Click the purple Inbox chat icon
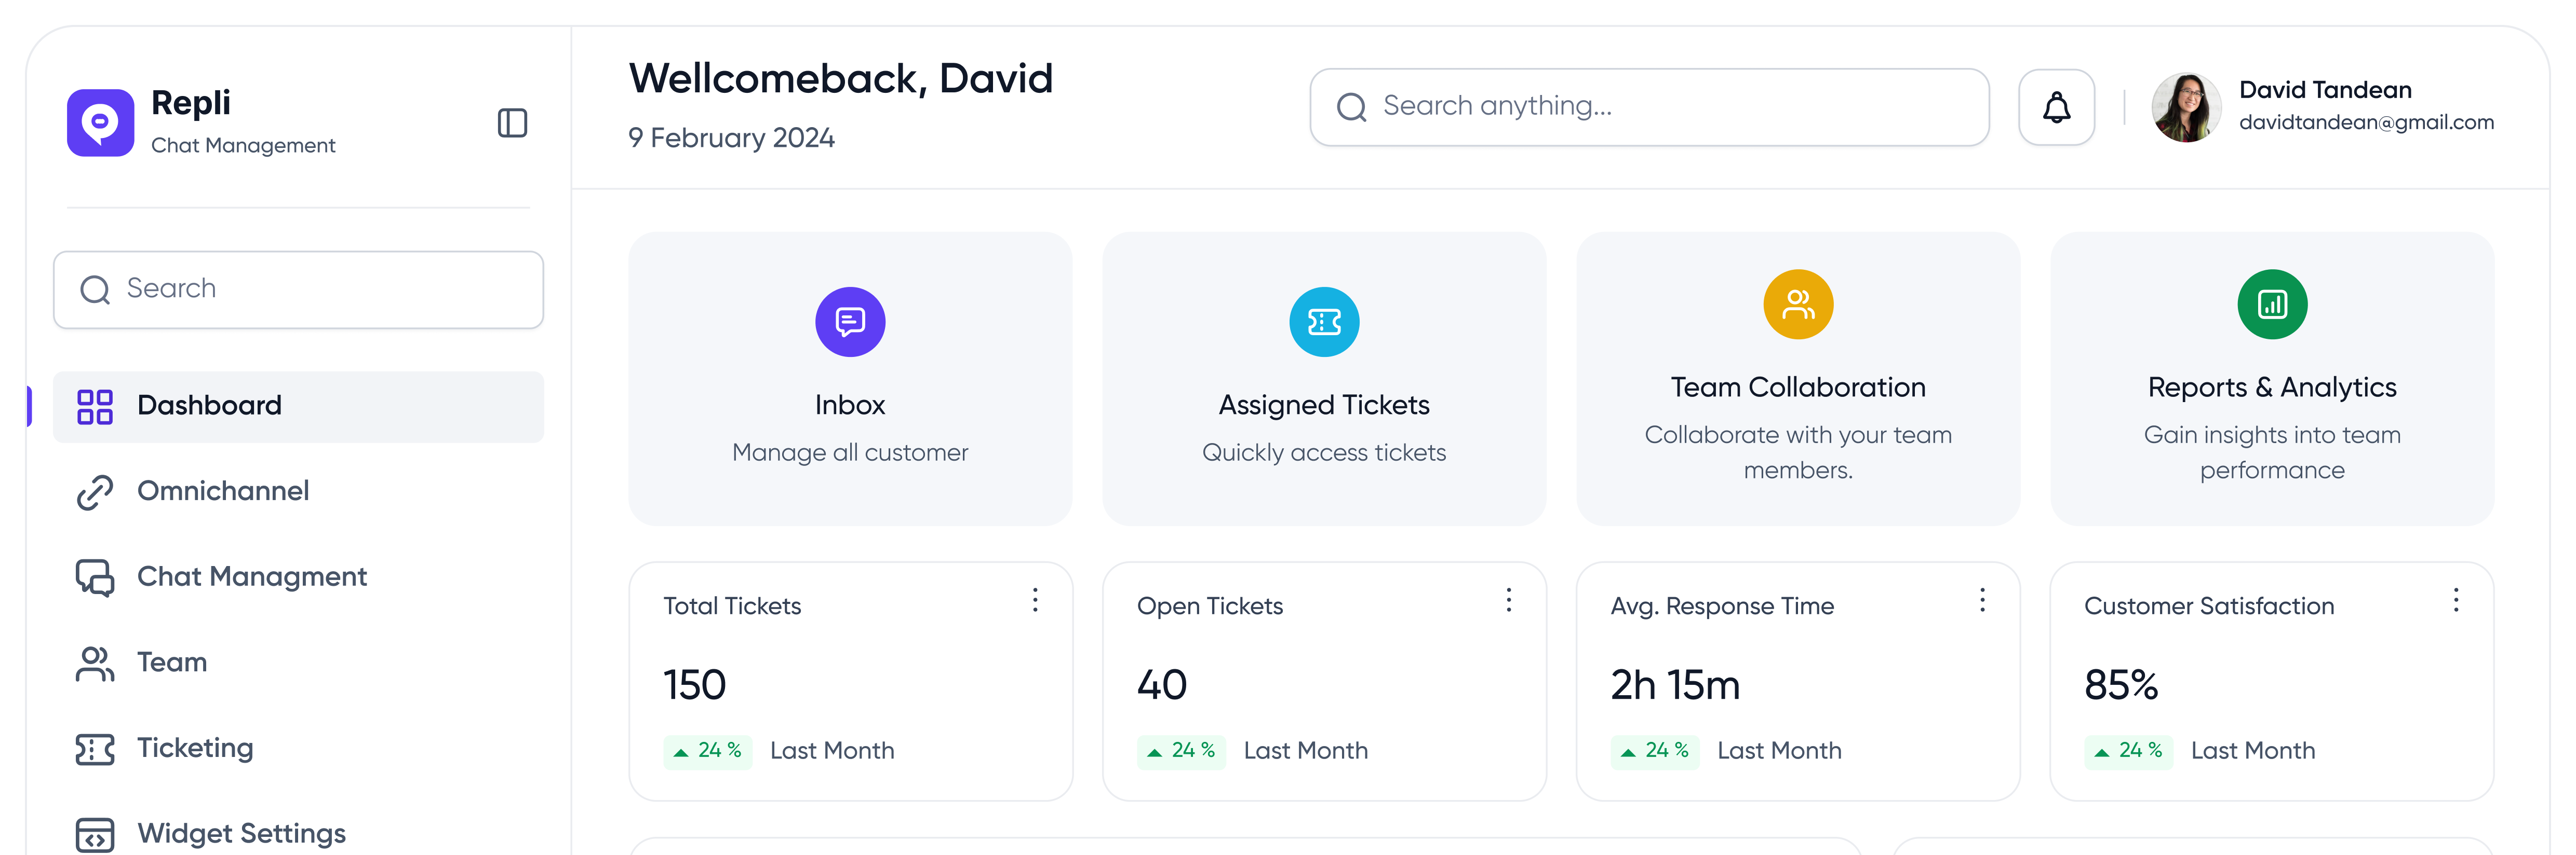The image size is (2576, 855). point(850,322)
